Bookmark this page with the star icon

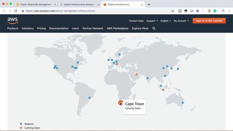coord(173,11)
